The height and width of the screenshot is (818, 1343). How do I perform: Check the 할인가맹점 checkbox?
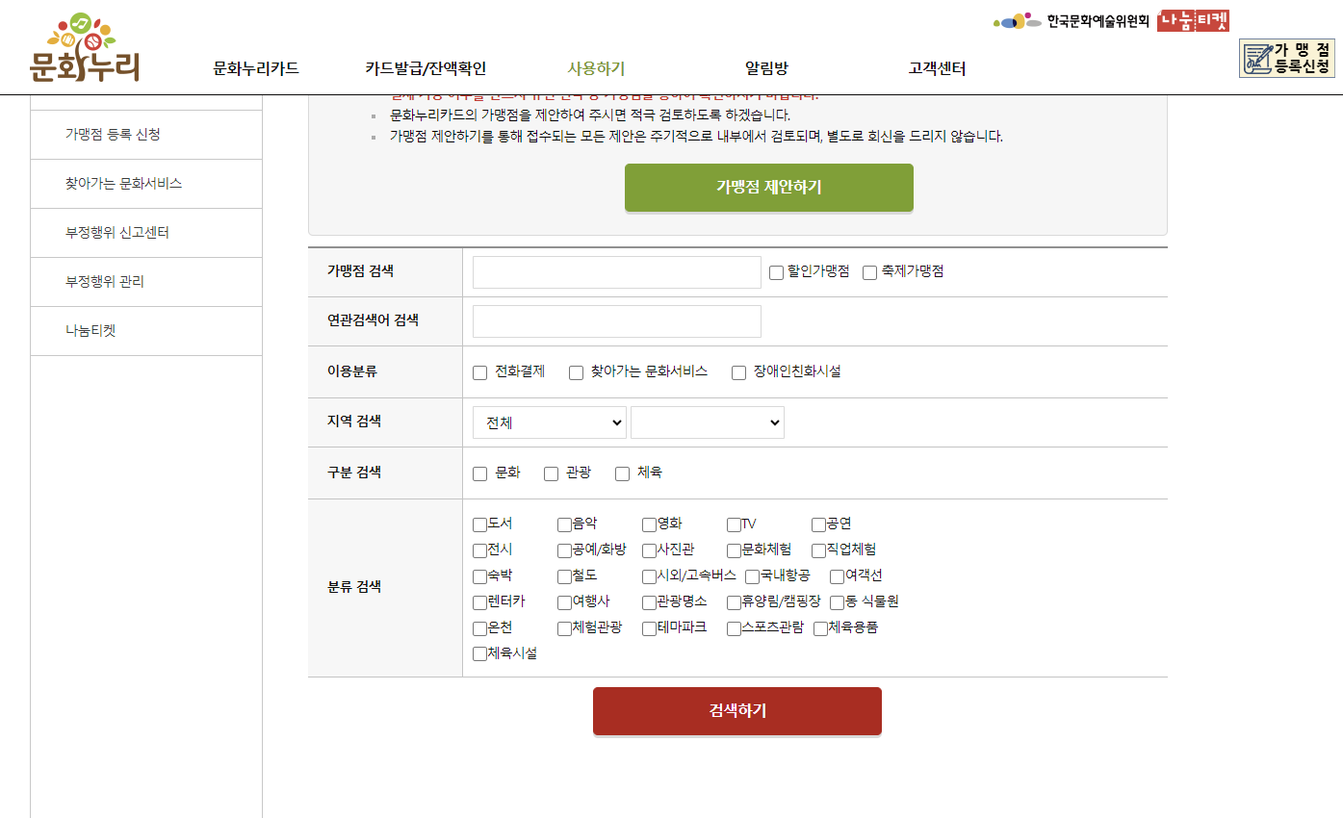[x=776, y=273]
